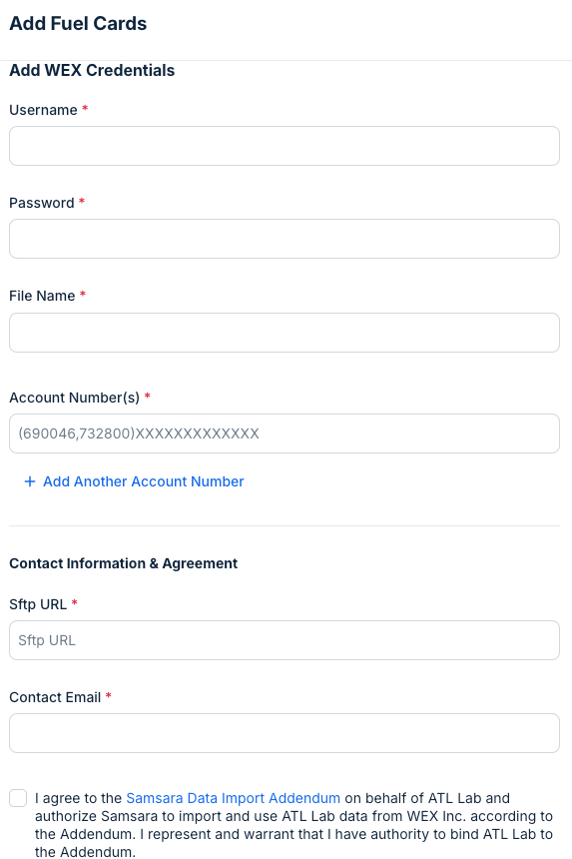Click the Password field label
The image size is (572, 859).
point(42,203)
